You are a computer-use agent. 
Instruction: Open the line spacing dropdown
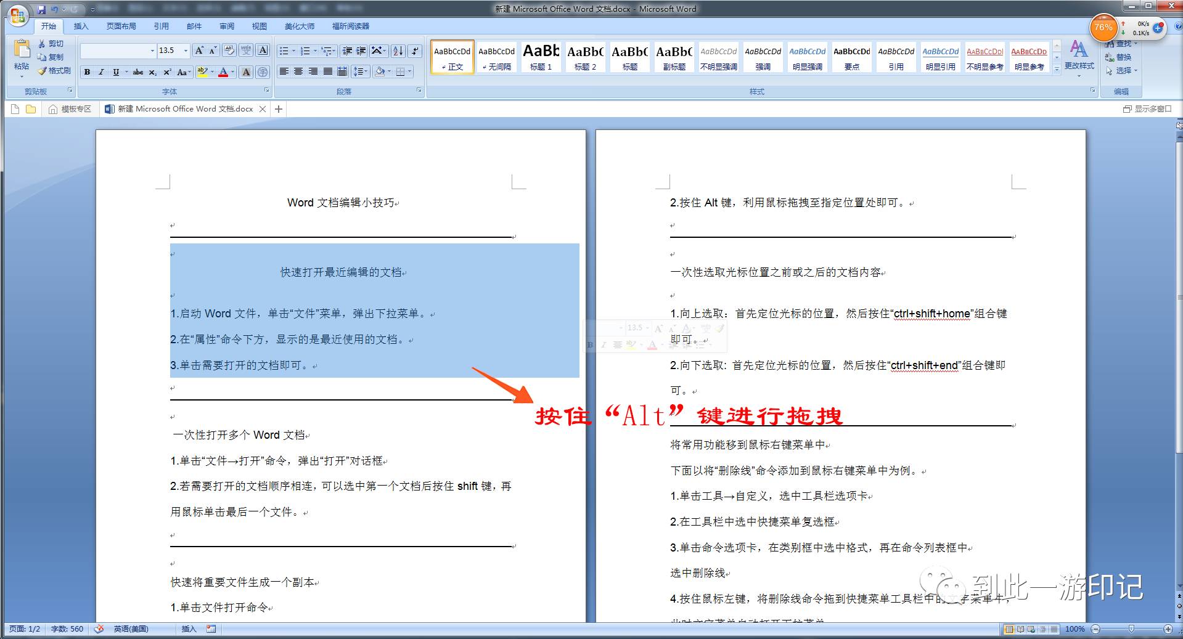pyautogui.click(x=360, y=72)
